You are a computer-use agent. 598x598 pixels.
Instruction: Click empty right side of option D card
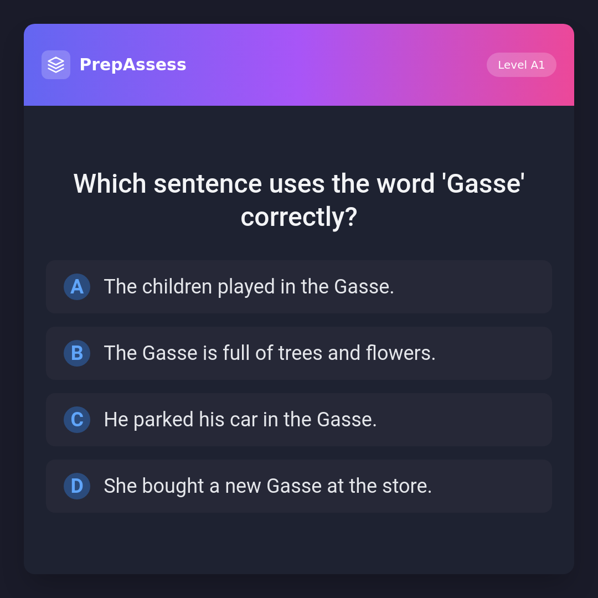point(498,486)
